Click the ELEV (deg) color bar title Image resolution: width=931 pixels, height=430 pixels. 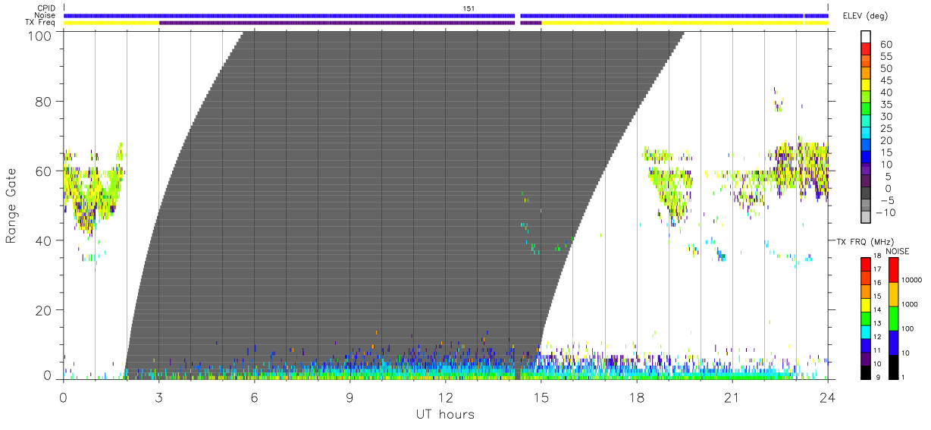(x=866, y=16)
